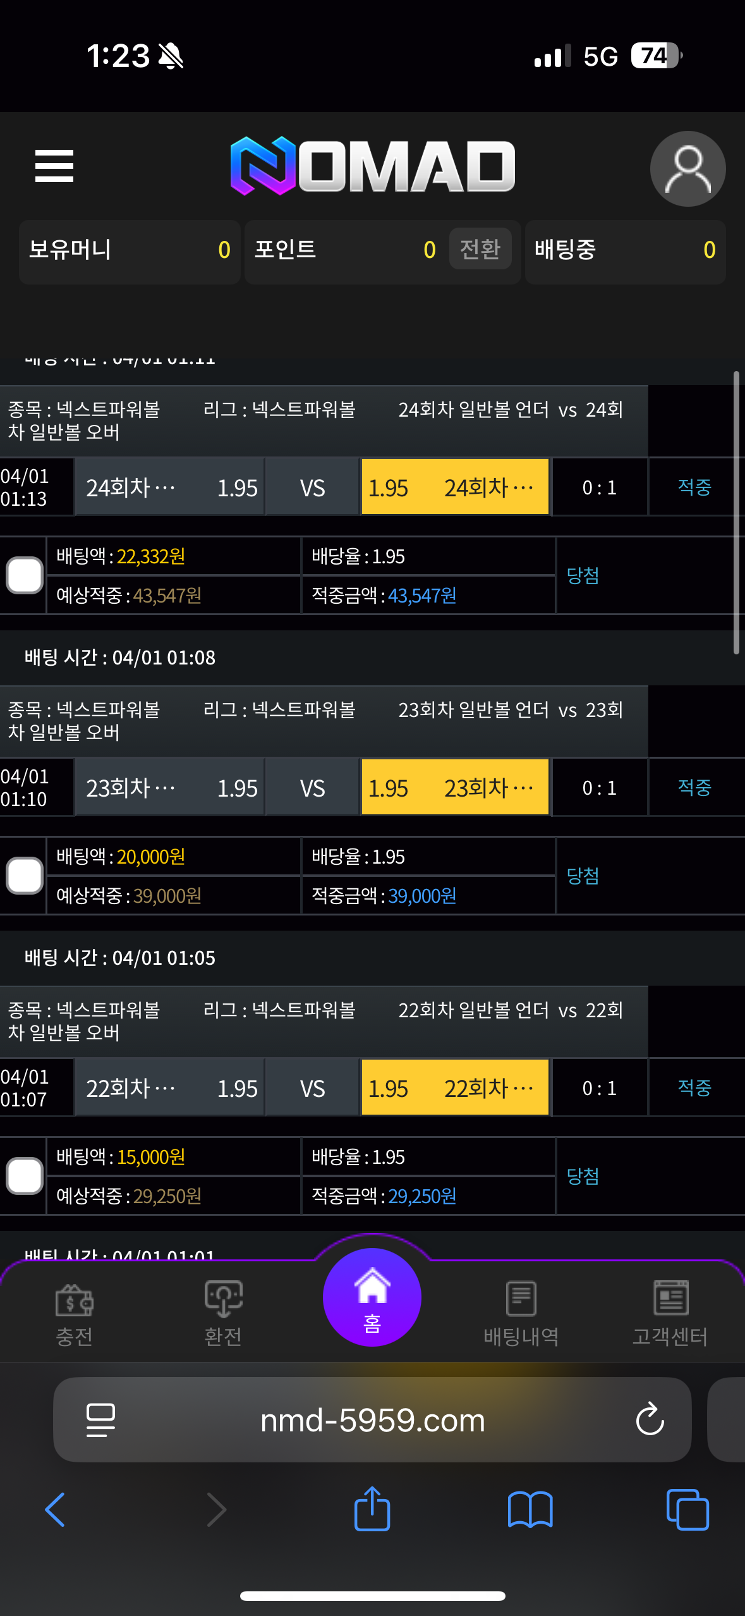Viewport: 745px width, 1616px height.
Task: Tap the purple 홈 home button
Action: [x=372, y=1297]
